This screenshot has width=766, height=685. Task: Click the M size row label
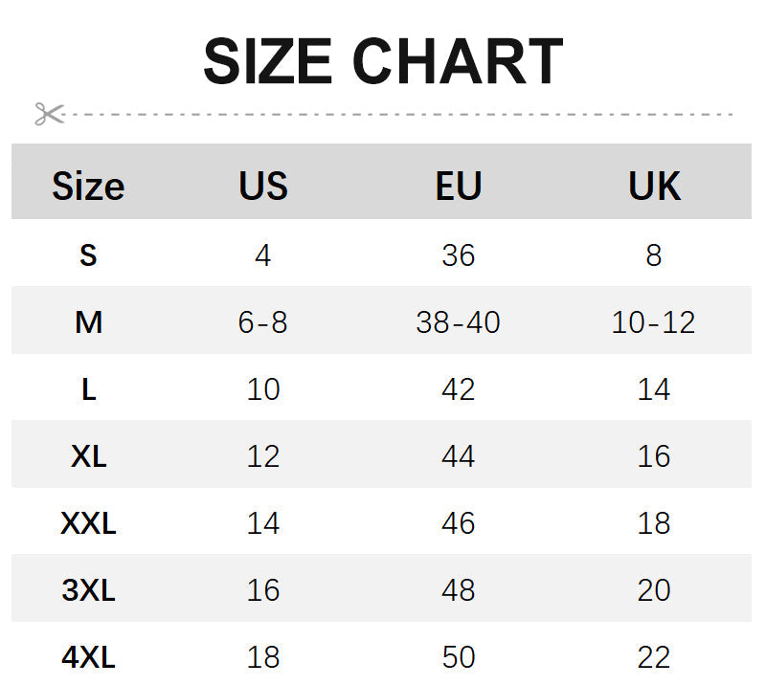pyautogui.click(x=88, y=322)
